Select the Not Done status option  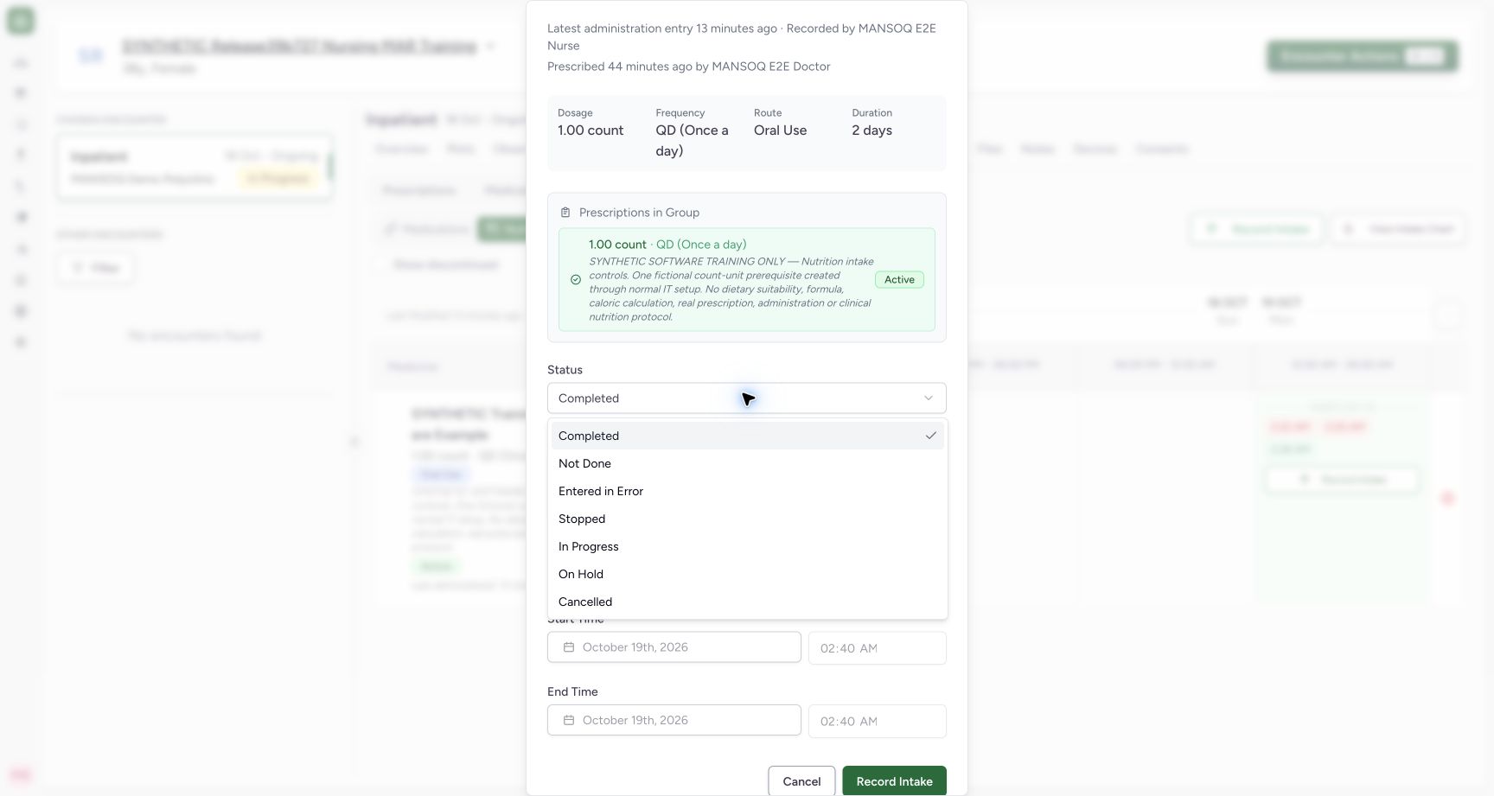tap(747, 463)
